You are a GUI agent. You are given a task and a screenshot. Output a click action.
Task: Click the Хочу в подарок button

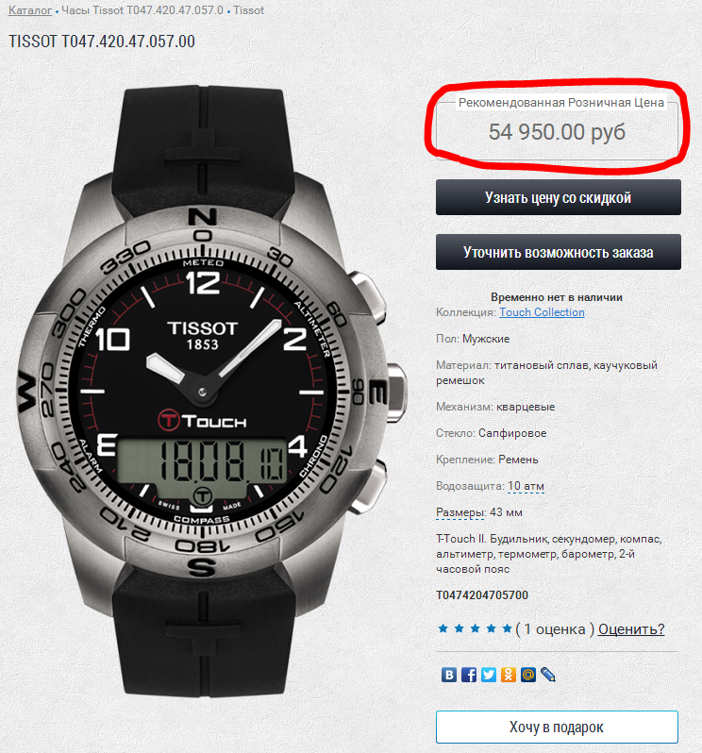(557, 728)
